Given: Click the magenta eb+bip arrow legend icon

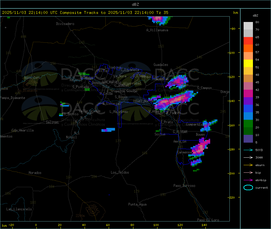Looking at the screenshot, I should [x=248, y=180].
